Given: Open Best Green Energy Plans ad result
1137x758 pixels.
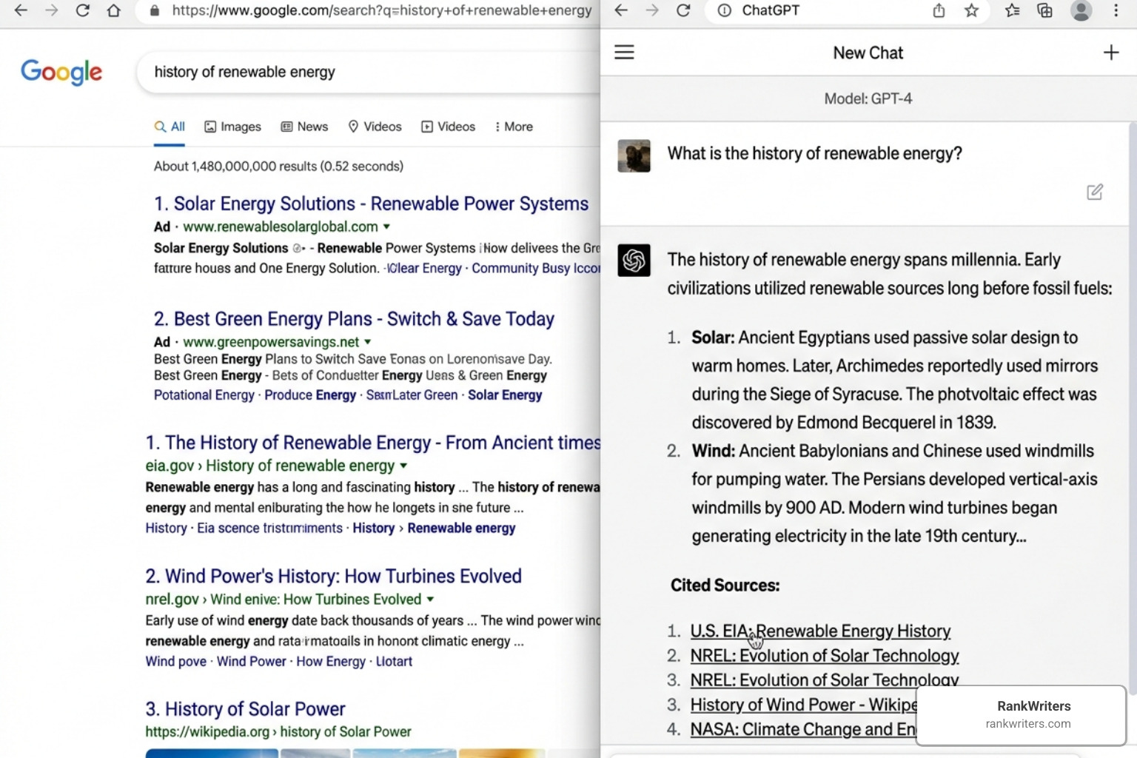Looking at the screenshot, I should pyautogui.click(x=354, y=319).
